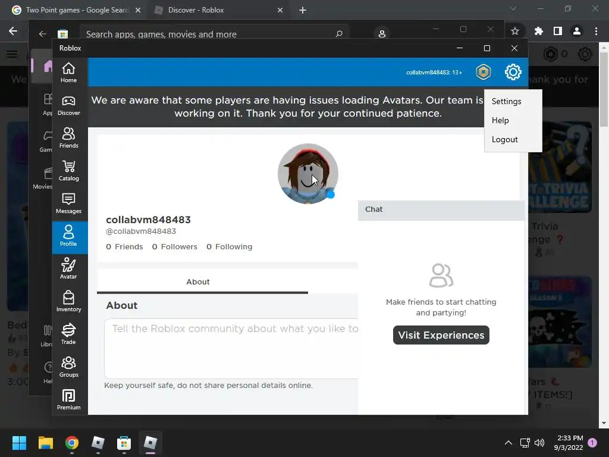Click Microsoft Store back arrow
Screen dimensions: 609x457
43,34
